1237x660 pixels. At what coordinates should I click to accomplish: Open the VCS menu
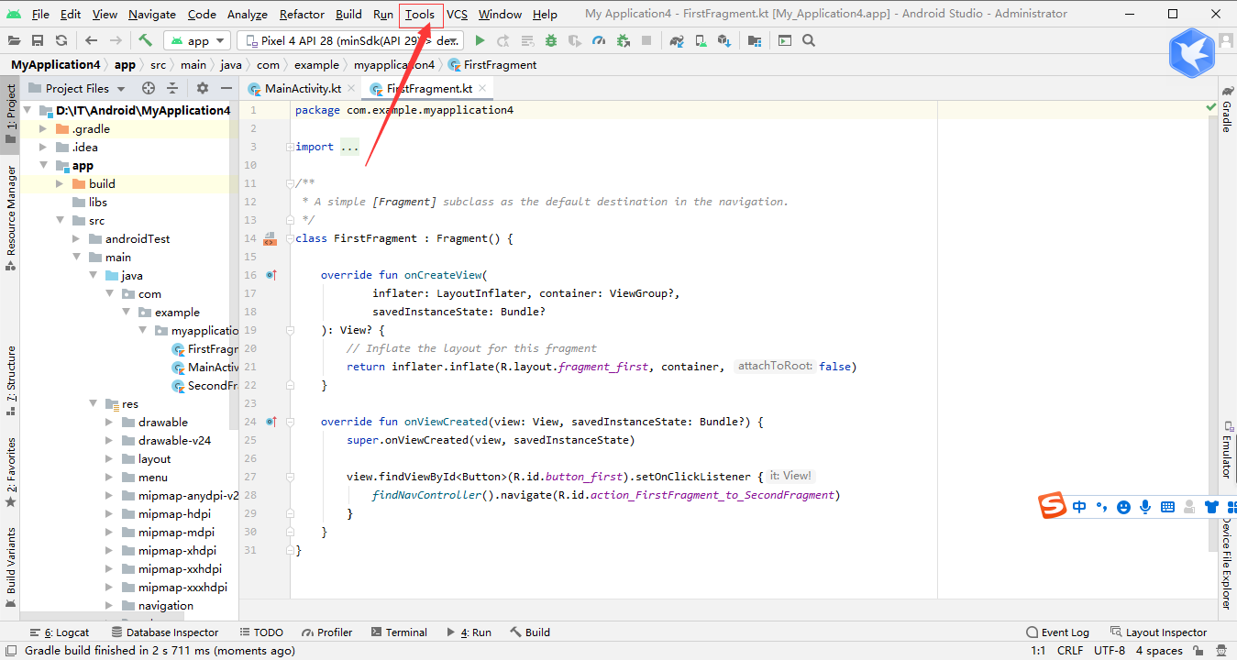pos(457,14)
